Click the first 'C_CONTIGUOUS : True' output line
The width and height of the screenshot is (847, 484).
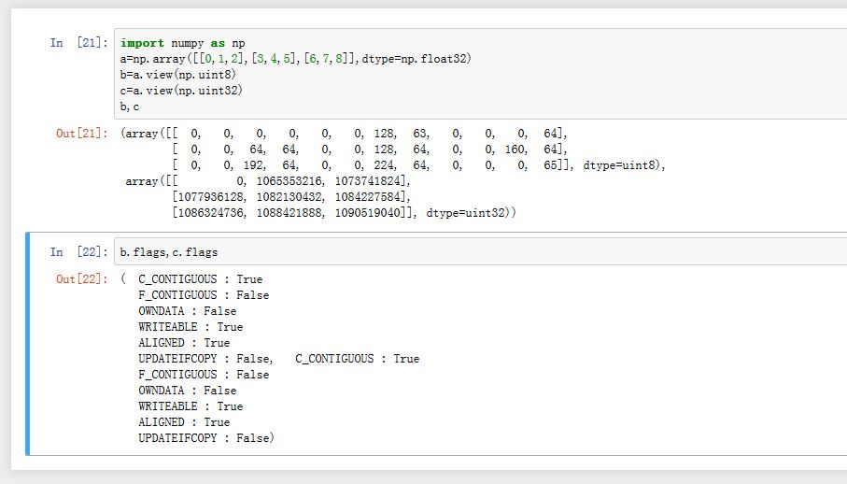(200, 279)
